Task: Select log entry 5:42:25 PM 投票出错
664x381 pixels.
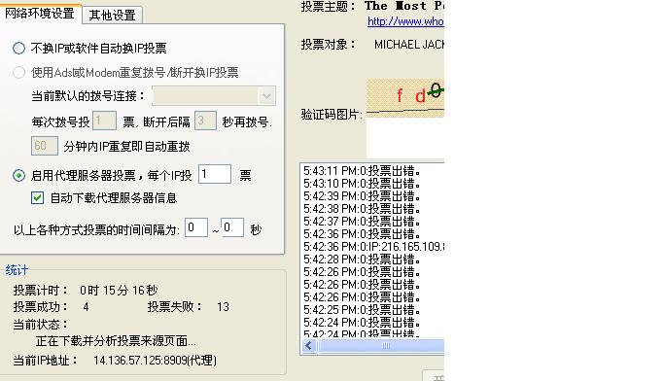Action: tap(362, 310)
